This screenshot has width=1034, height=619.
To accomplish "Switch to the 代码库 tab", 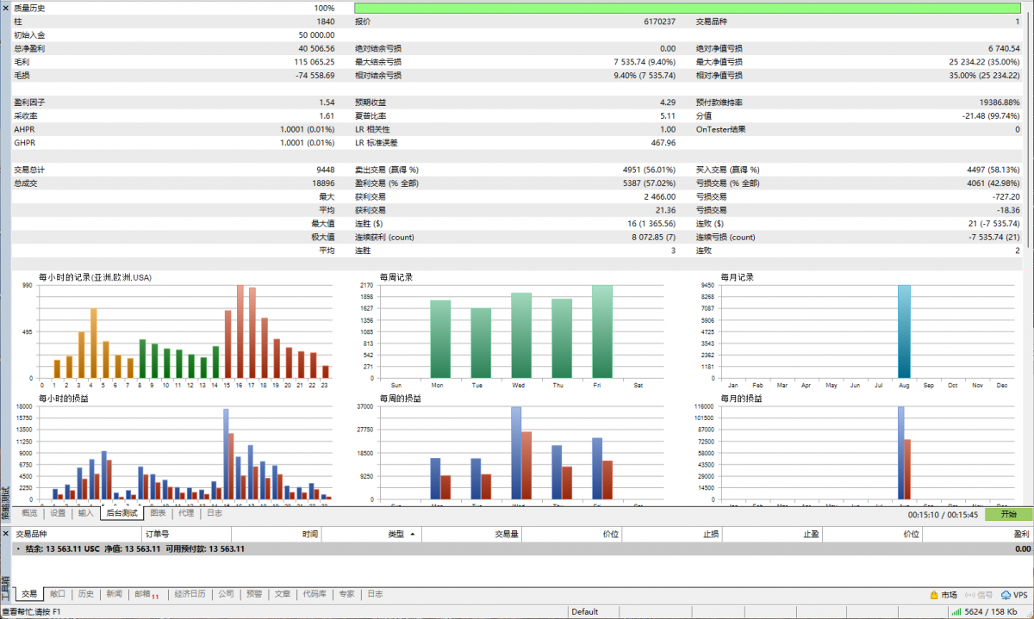I will coord(315,594).
